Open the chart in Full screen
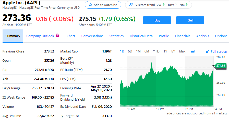 tap(216, 51)
